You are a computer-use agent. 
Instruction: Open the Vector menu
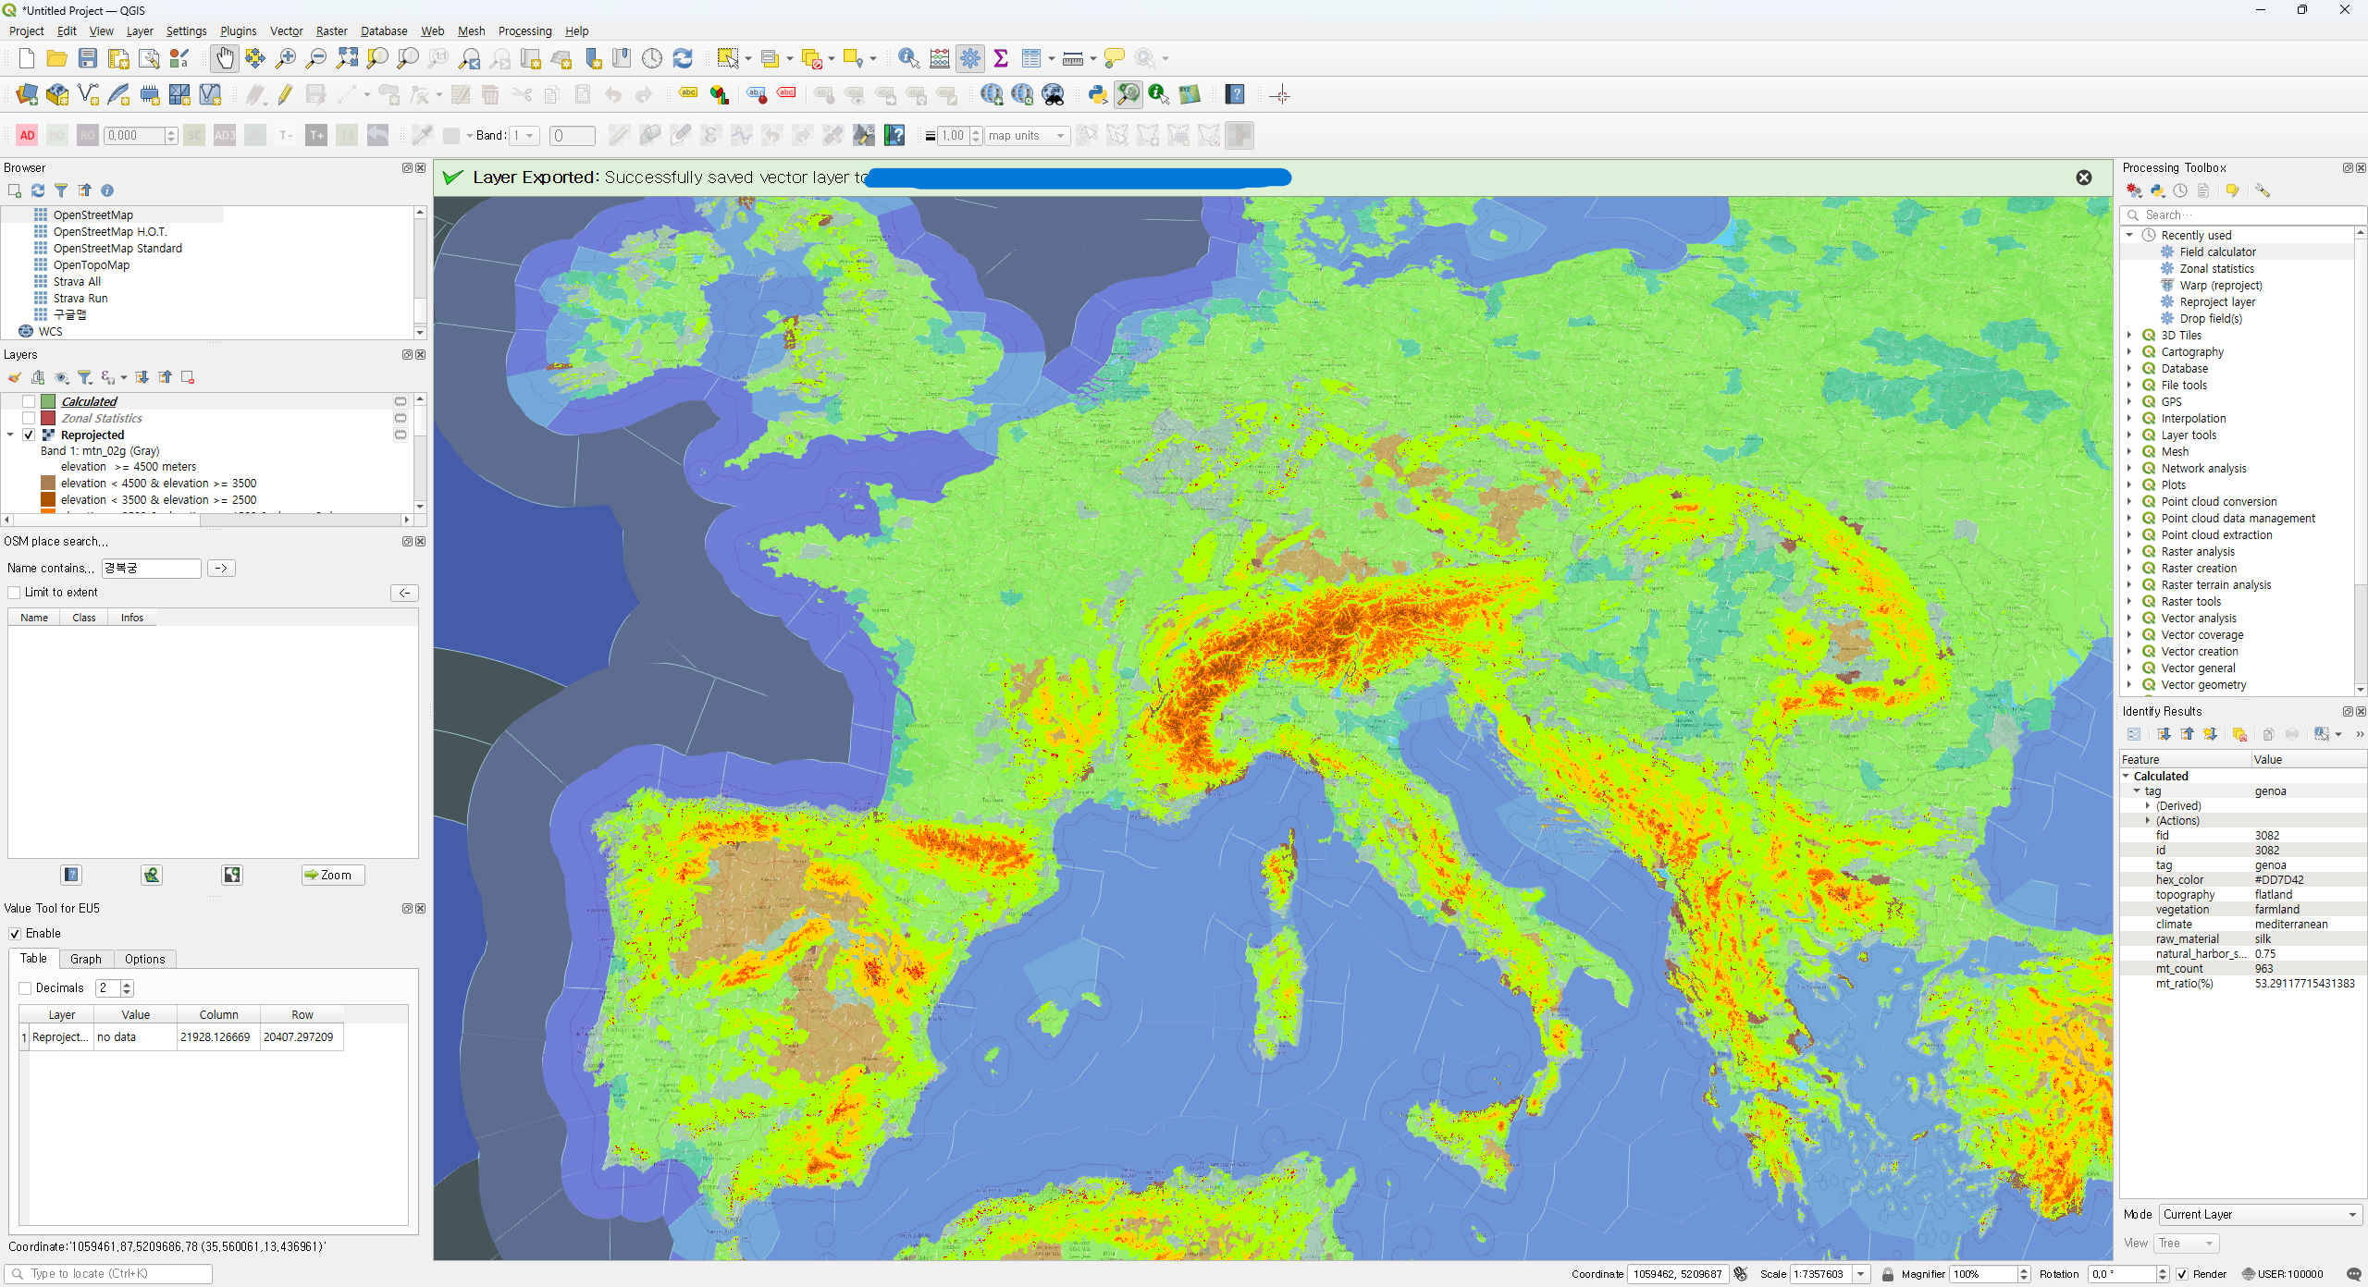click(x=286, y=31)
